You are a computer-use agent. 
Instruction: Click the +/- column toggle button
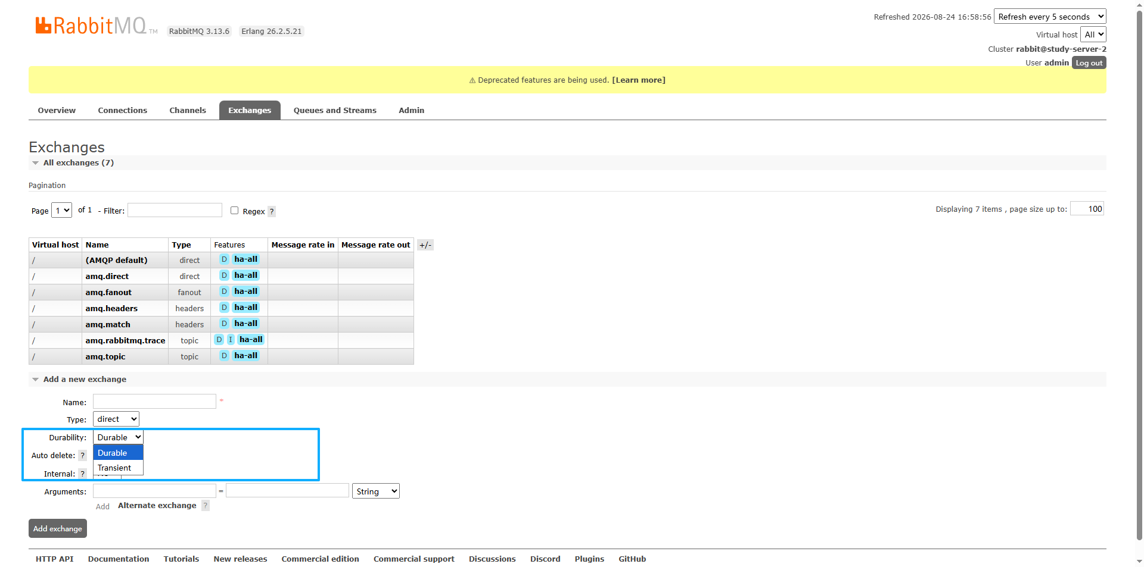pyautogui.click(x=425, y=245)
